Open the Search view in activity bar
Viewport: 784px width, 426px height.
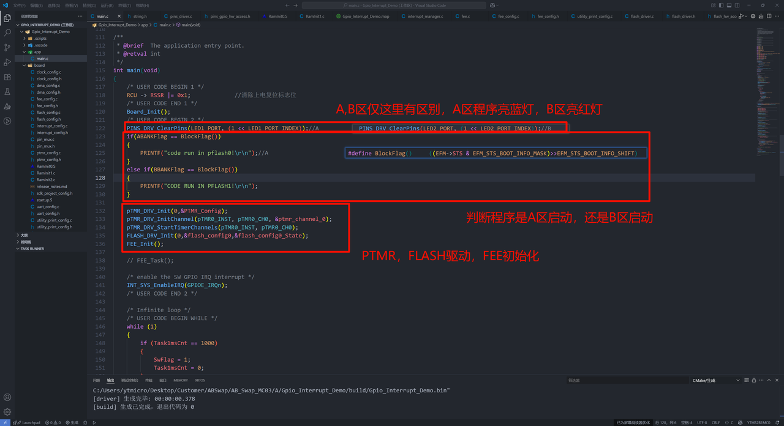tap(7, 32)
